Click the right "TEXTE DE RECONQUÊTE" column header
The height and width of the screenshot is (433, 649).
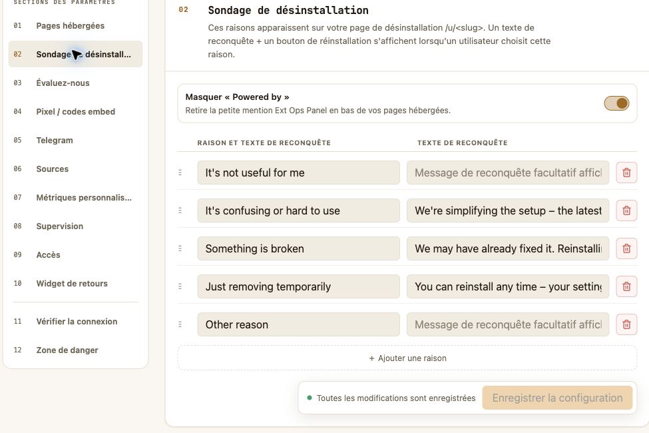(x=463, y=143)
